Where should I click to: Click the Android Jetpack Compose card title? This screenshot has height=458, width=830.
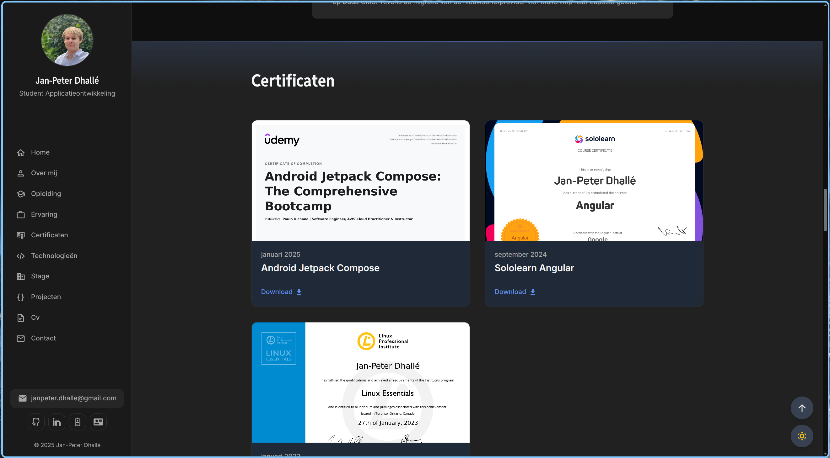(x=320, y=268)
